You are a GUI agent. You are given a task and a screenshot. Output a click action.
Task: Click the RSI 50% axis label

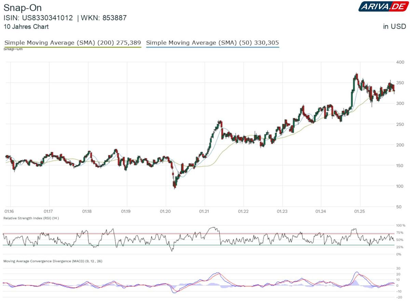[400, 240]
